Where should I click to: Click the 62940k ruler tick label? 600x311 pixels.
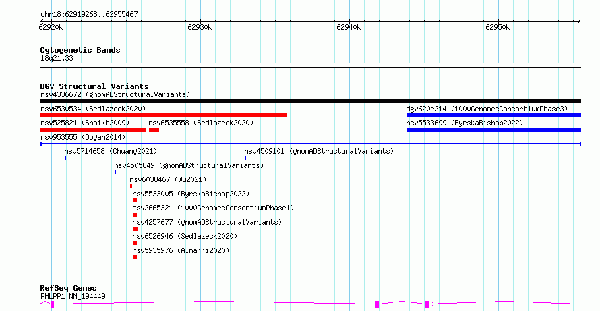click(349, 28)
